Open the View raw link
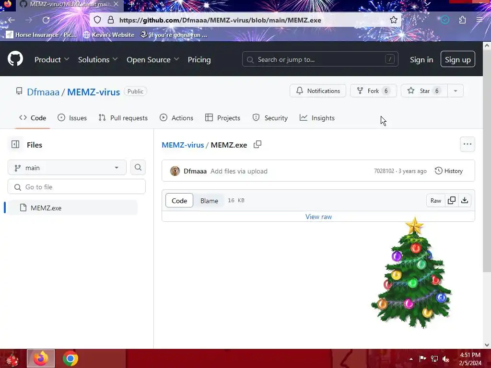This screenshot has width=491, height=368. point(318,217)
